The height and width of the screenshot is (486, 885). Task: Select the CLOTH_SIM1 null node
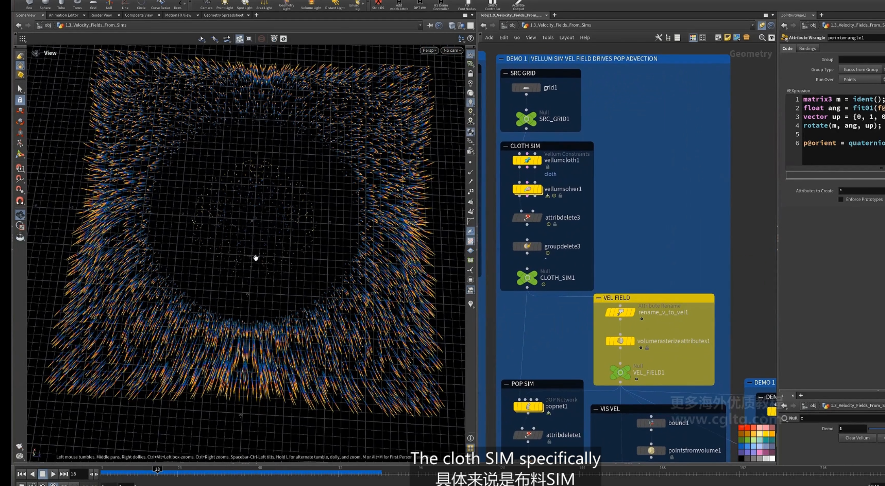(x=527, y=278)
